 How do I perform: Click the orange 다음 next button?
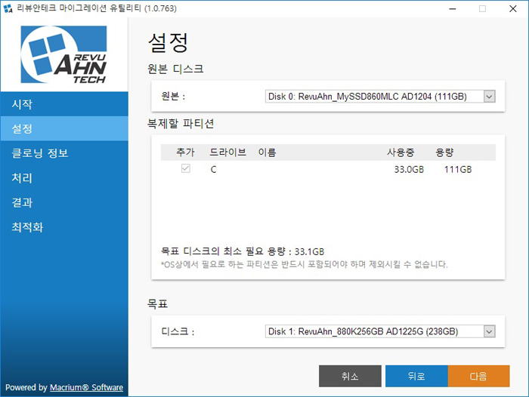pos(478,376)
